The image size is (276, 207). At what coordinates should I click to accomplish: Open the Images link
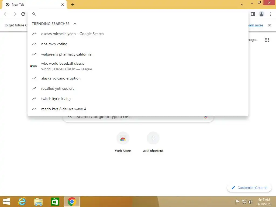pyautogui.click(x=253, y=40)
